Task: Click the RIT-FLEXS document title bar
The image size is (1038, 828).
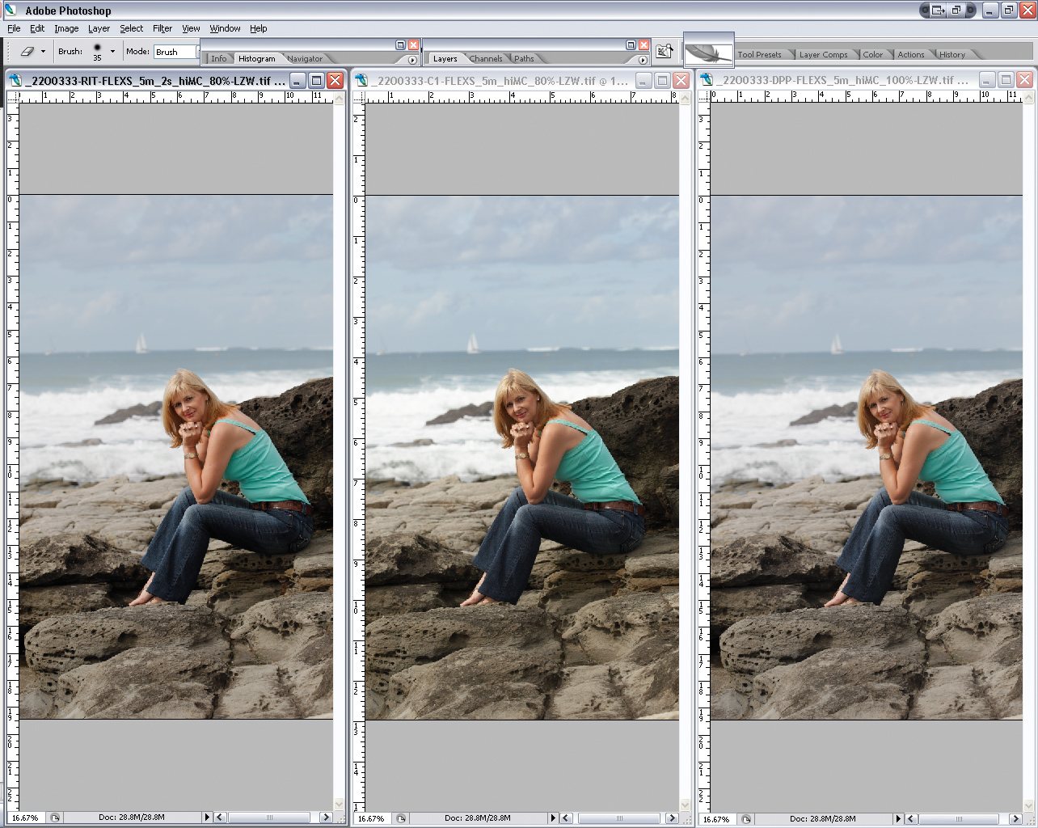Action: pos(176,80)
